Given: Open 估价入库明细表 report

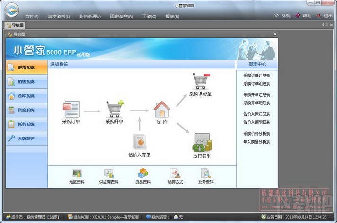Looking at the screenshot, I should click(257, 122).
